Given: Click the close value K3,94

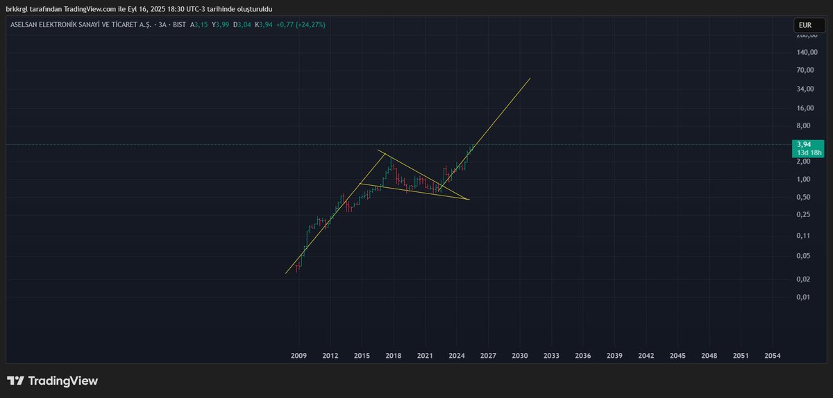Looking at the screenshot, I should tap(264, 24).
